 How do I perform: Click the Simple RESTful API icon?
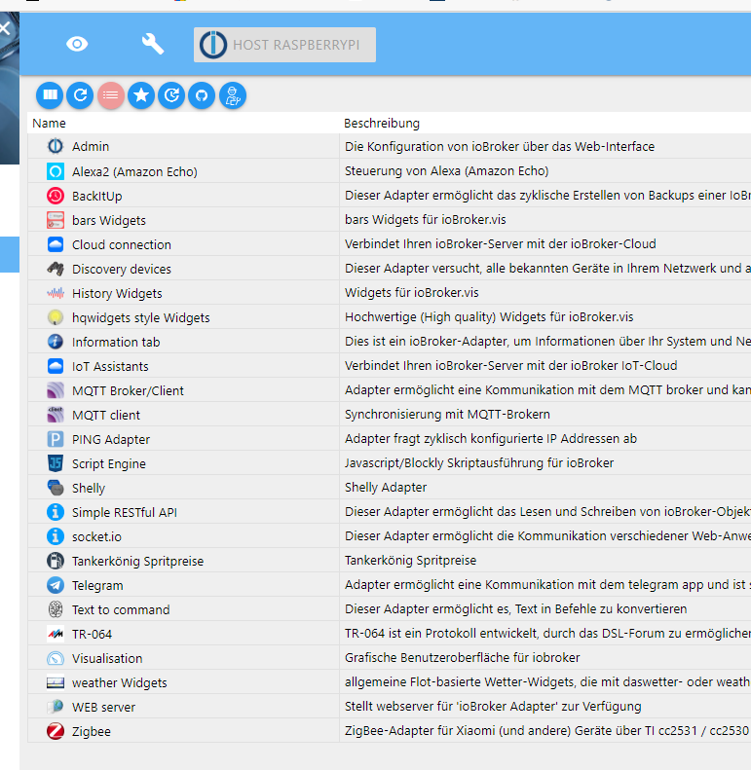click(x=56, y=512)
